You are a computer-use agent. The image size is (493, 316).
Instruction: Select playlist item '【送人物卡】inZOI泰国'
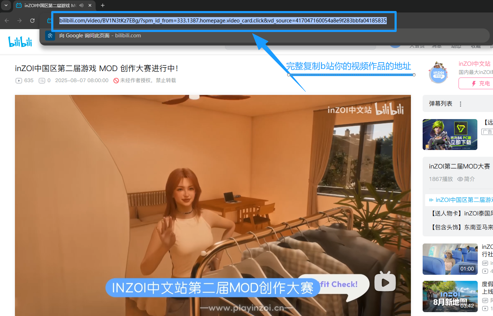(461, 213)
